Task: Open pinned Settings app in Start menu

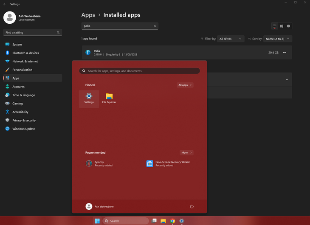Action: click(89, 99)
